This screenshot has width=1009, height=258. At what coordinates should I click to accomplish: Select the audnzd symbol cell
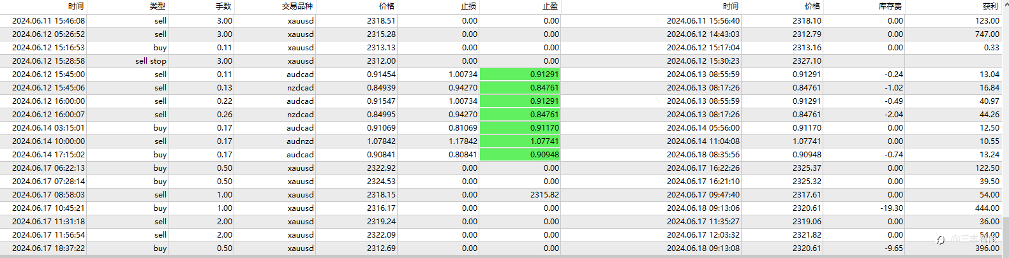click(300, 141)
